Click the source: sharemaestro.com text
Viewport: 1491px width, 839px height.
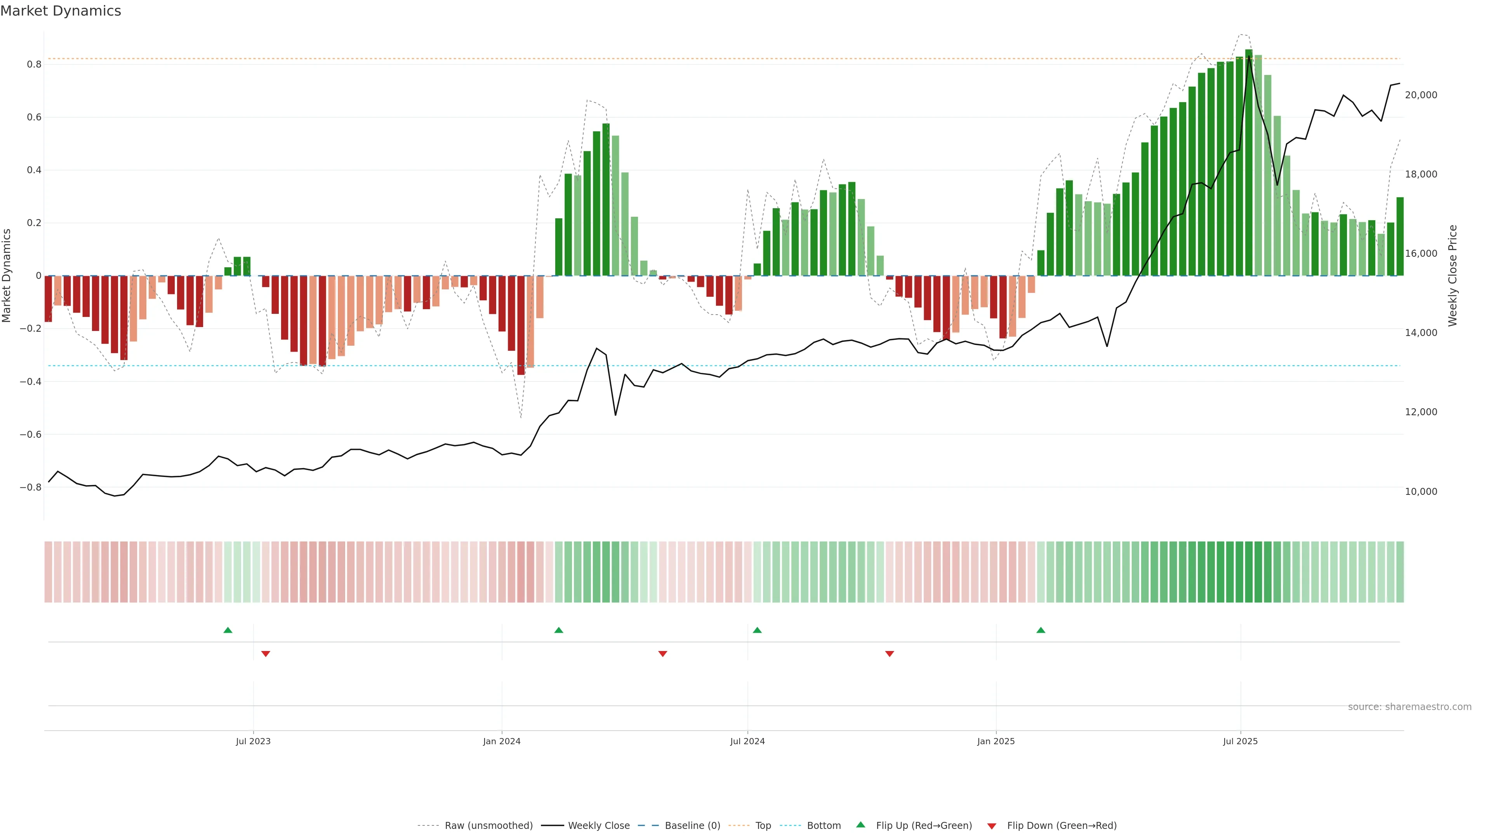point(1409,707)
